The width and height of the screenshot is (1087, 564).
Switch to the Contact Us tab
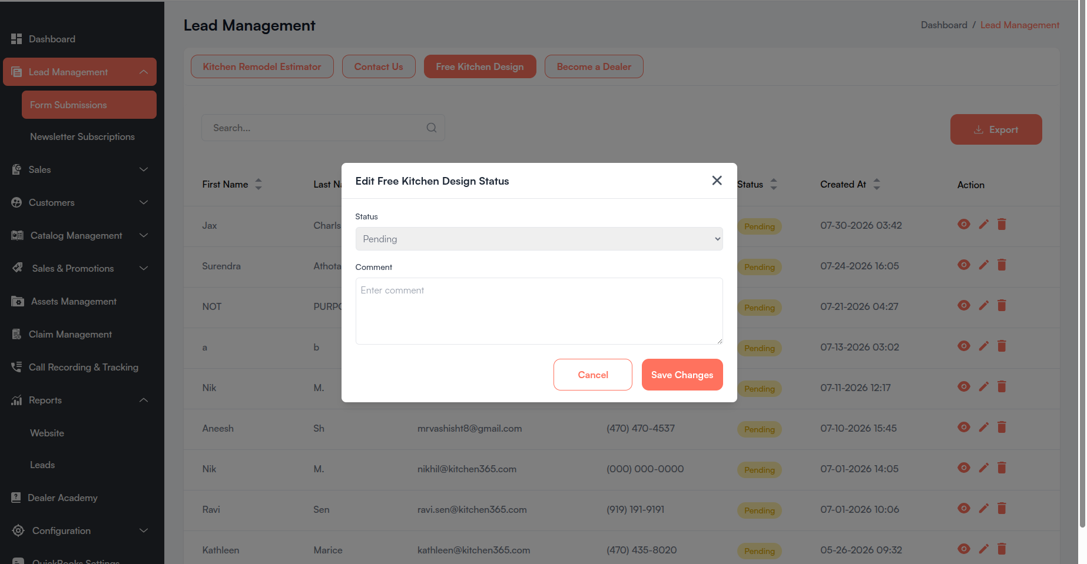point(379,66)
